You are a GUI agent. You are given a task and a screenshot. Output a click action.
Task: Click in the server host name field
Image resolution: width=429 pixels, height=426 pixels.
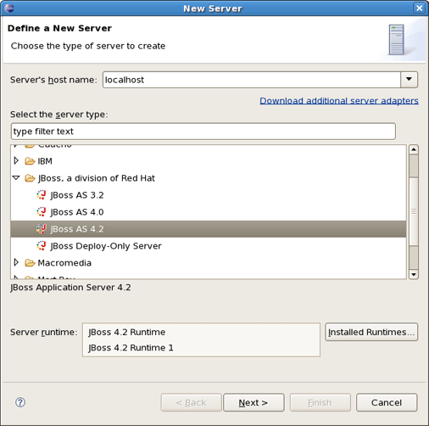point(252,80)
